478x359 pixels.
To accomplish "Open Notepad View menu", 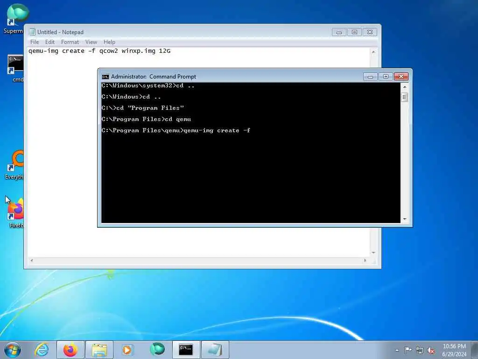I will (x=91, y=42).
